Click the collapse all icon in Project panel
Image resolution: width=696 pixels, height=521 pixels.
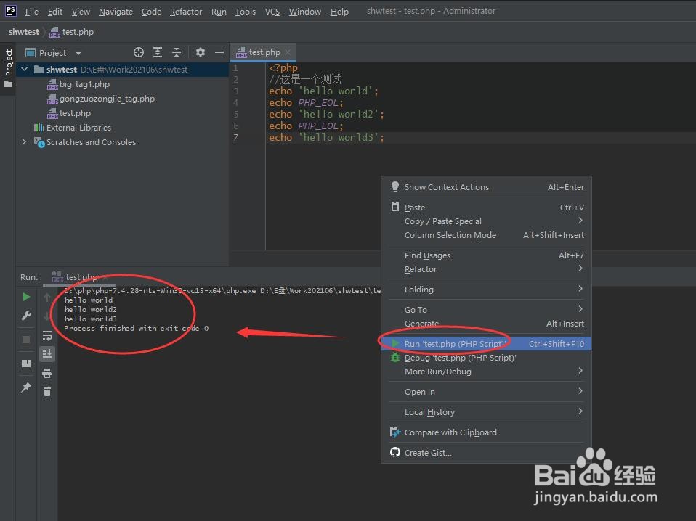coord(177,52)
